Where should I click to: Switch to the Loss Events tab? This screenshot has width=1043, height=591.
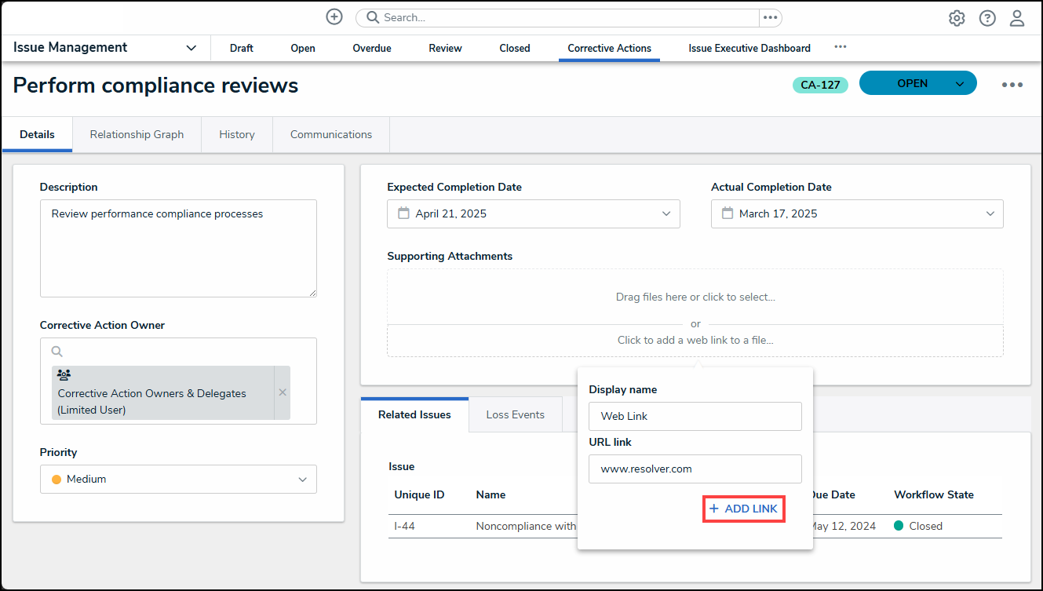point(515,414)
